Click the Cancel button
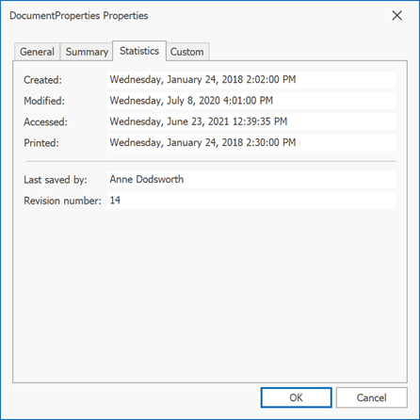420x420 pixels. point(372,397)
